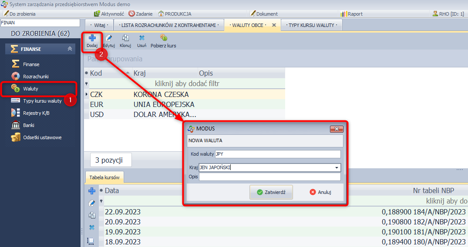Add exchange rate with plus icon in Tabela kursów
The height and width of the screenshot is (247, 468).
coord(91,191)
